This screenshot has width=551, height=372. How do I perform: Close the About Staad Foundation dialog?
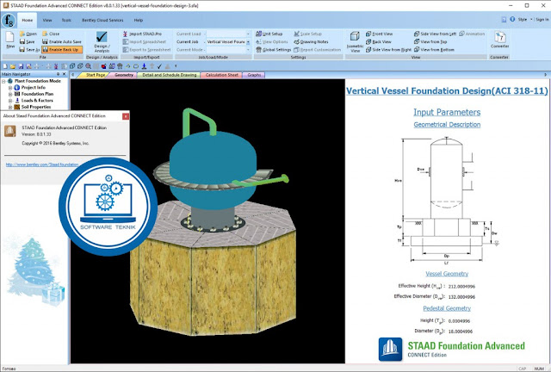coord(126,116)
